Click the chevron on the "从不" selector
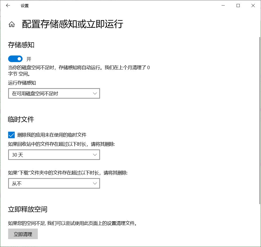 [95, 183]
